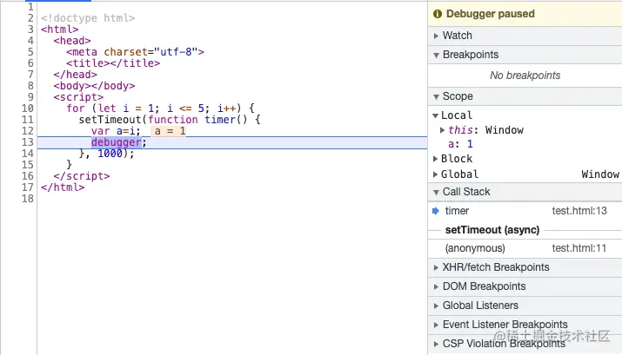Click line number 10 in gutter
This screenshot has width=622, height=355.
pos(28,108)
